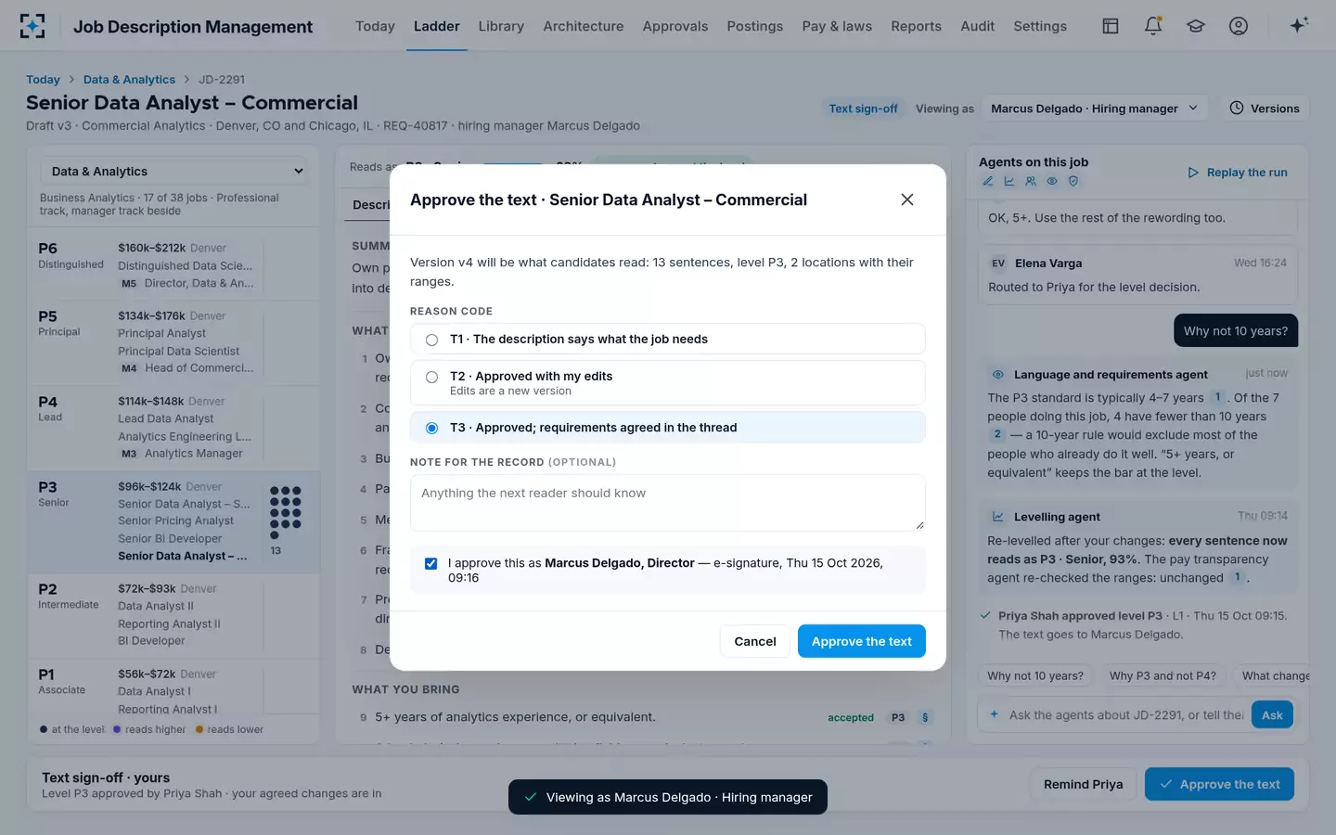This screenshot has height=835, width=1336.
Task: Click the Text sign-off status badge
Action: 863,109
